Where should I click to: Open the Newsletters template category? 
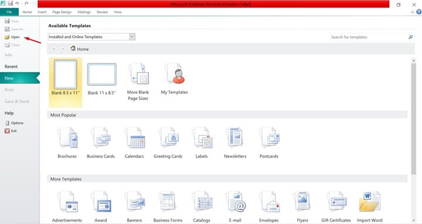235,143
